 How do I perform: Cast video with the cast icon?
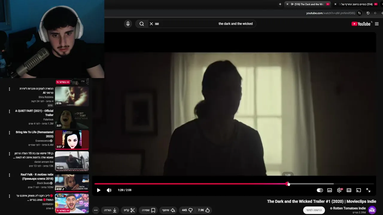358,190
